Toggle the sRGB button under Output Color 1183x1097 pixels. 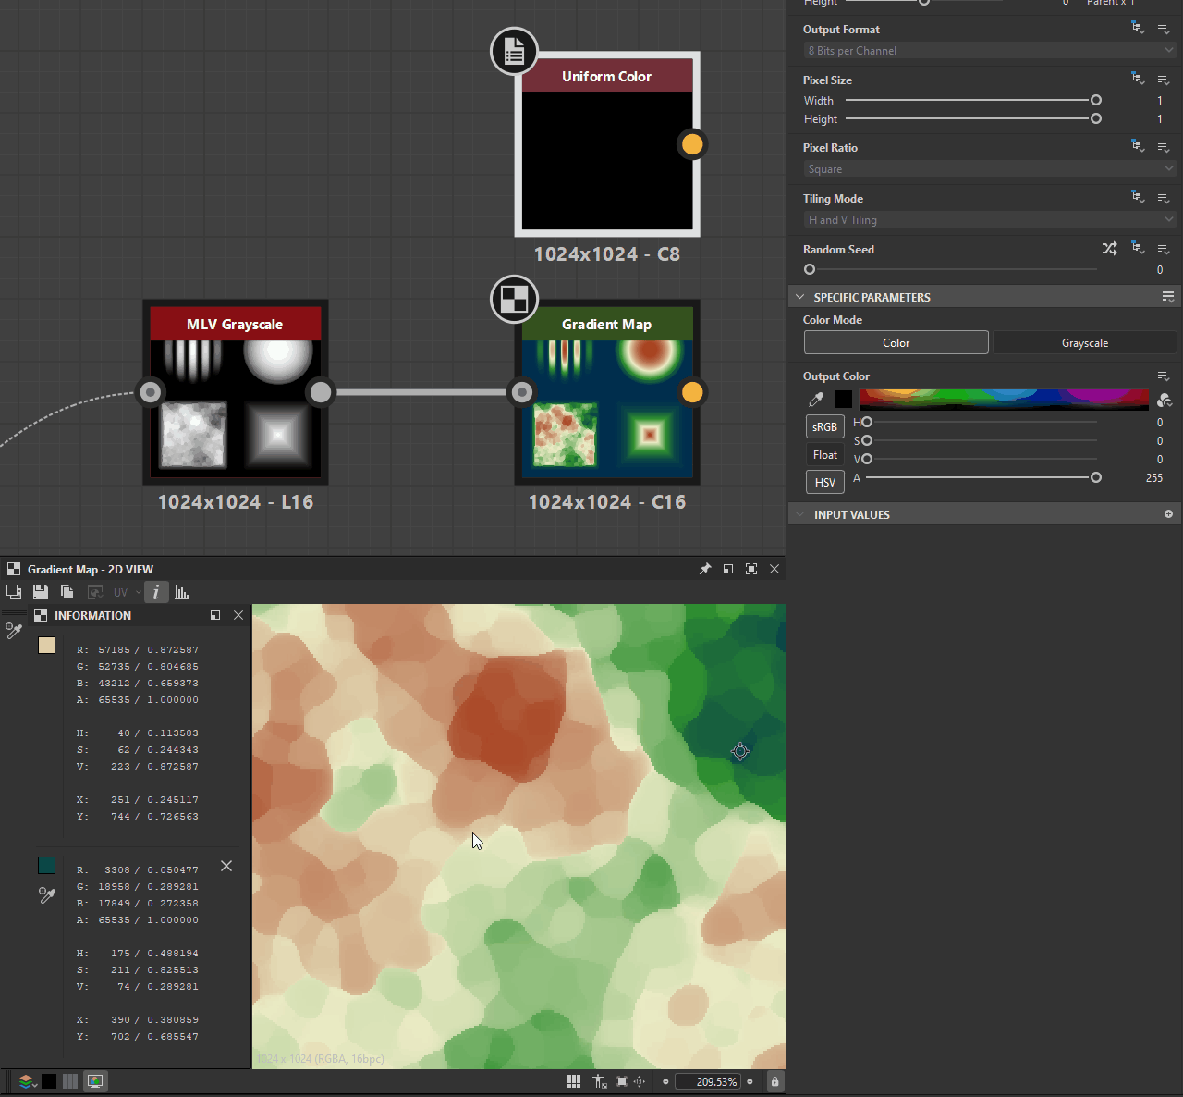point(824,426)
